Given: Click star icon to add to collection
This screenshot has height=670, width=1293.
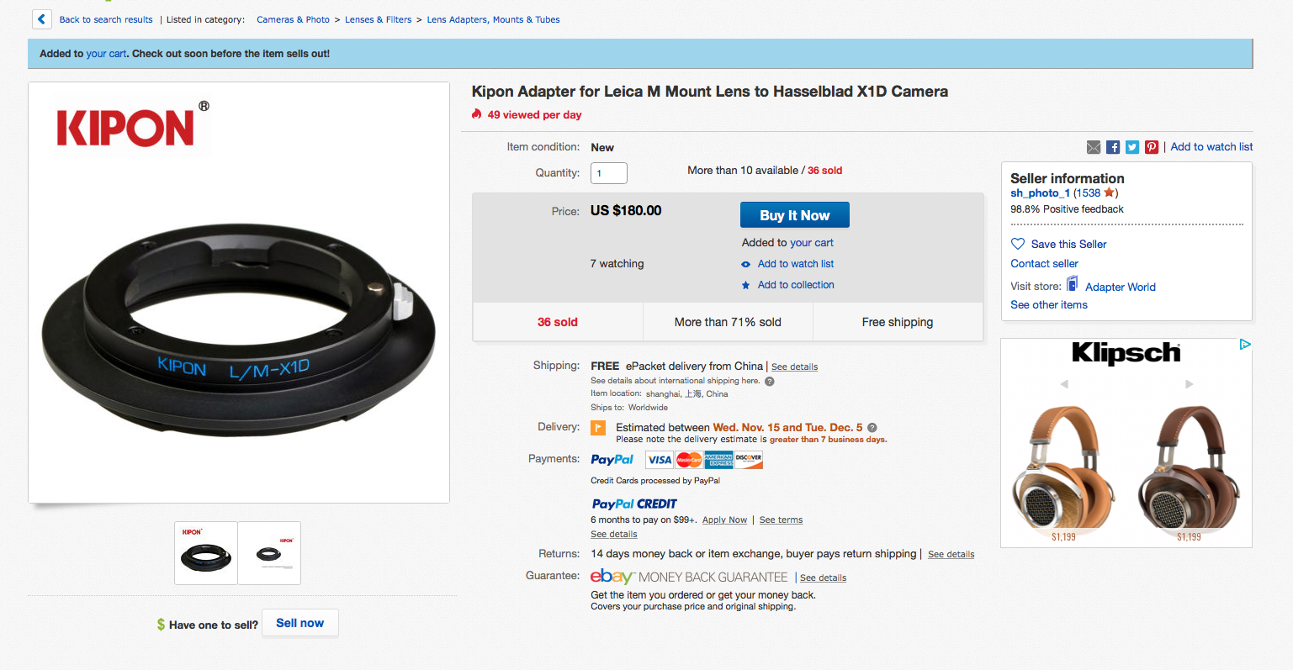Looking at the screenshot, I should click(745, 285).
